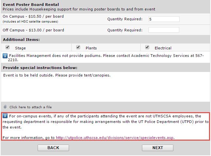
Task: Click the Electrical label text
Action: (163, 48)
